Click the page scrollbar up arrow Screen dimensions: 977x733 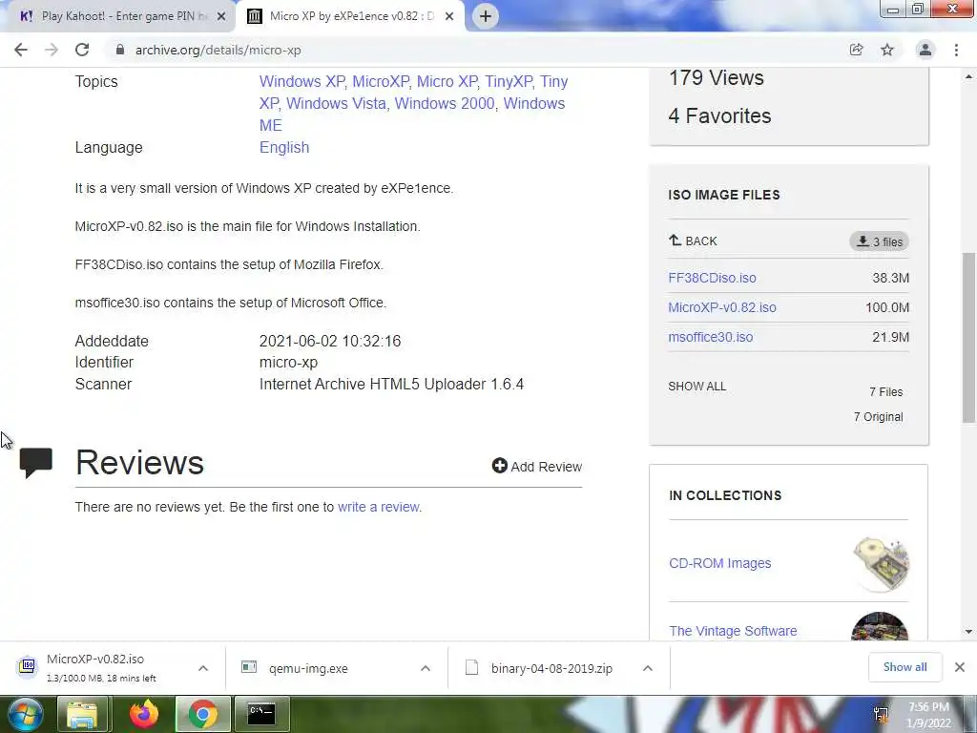tap(969, 76)
